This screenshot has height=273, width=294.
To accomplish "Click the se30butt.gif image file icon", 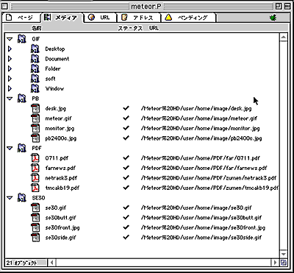I will (x=35, y=218).
